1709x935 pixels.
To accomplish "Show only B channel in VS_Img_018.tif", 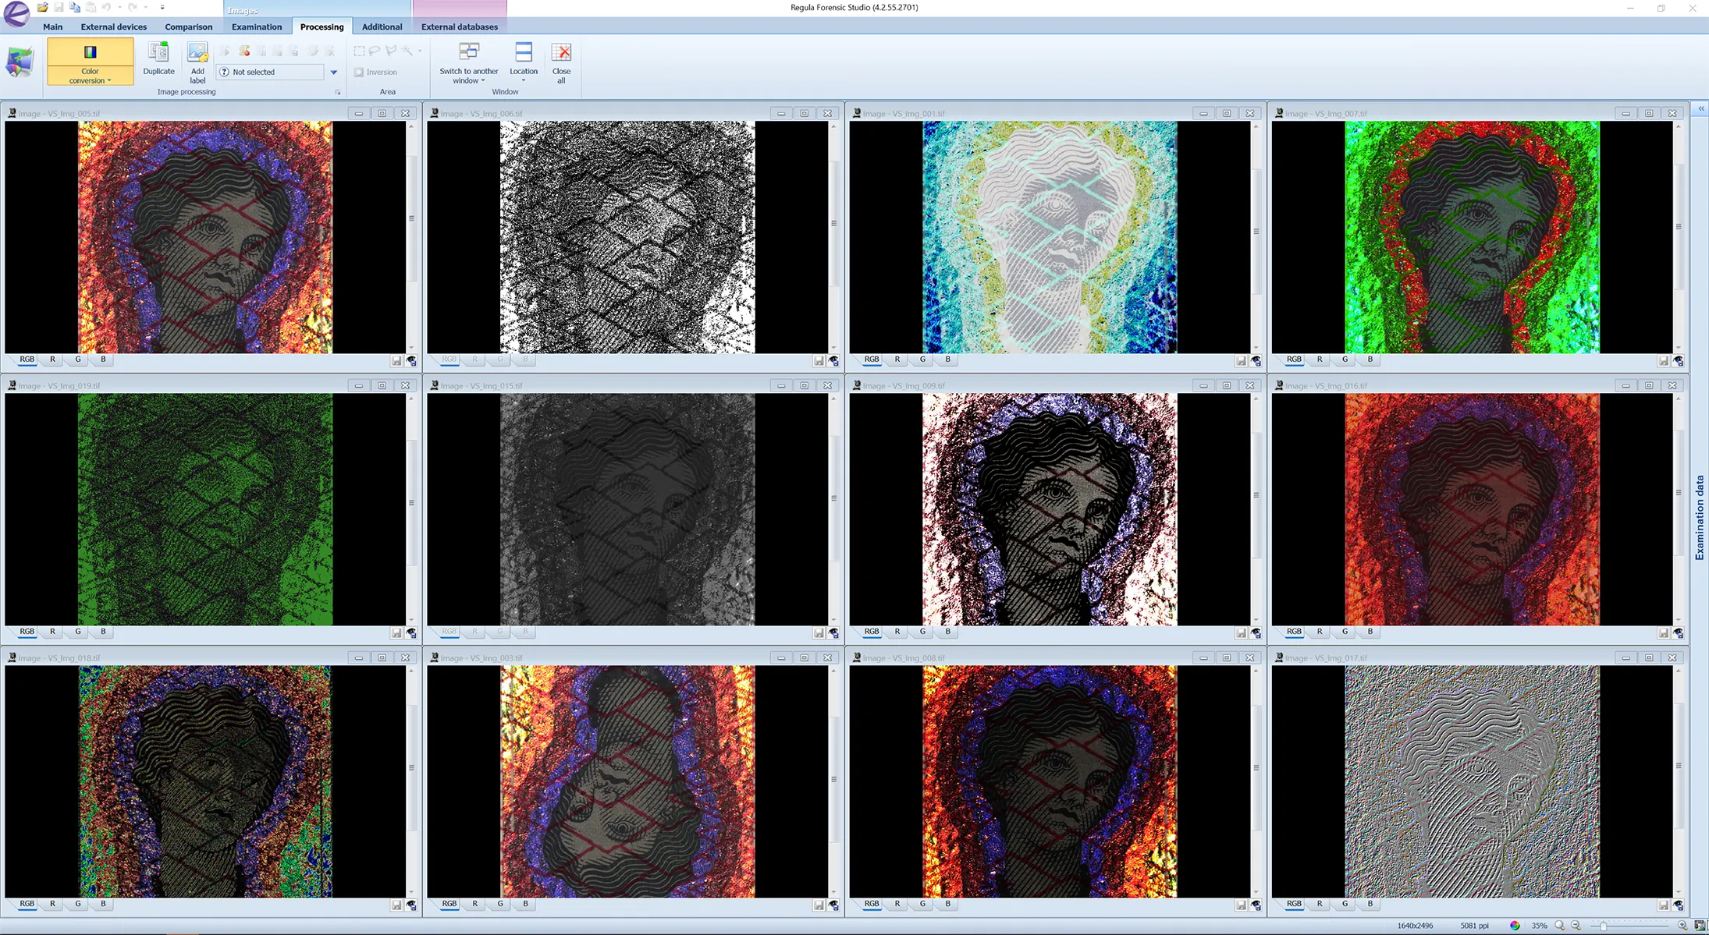I will (x=103, y=904).
